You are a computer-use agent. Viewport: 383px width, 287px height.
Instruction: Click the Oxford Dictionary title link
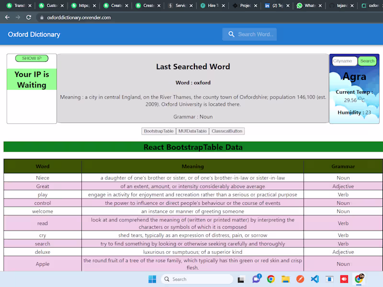pyautogui.click(x=34, y=34)
